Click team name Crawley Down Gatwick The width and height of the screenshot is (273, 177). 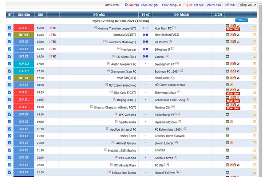(170, 136)
